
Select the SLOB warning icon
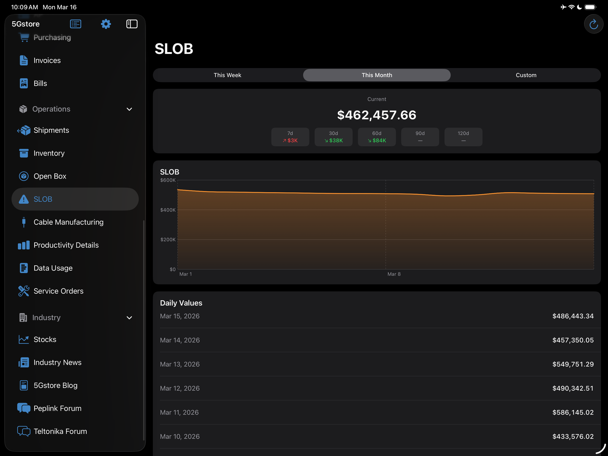click(23, 199)
